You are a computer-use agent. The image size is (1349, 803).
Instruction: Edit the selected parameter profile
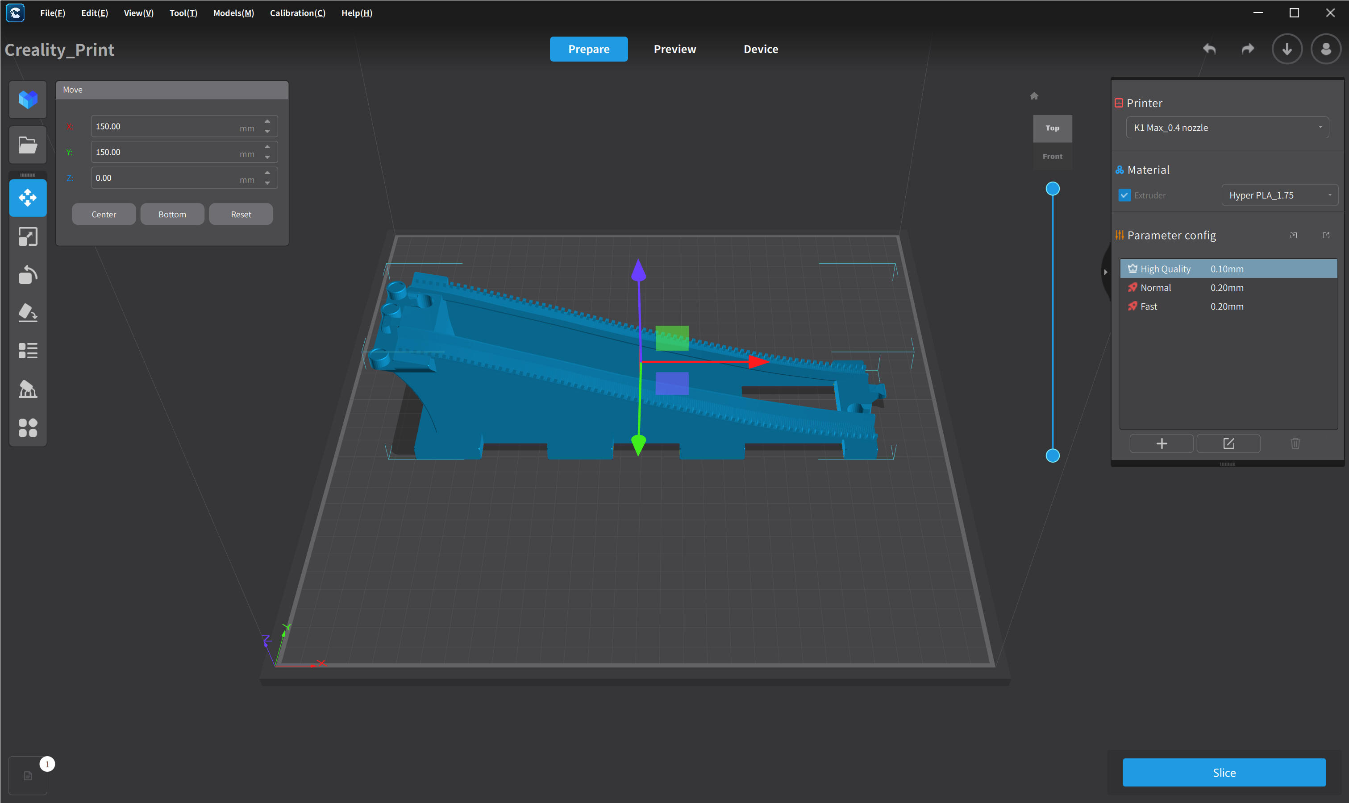click(1228, 444)
